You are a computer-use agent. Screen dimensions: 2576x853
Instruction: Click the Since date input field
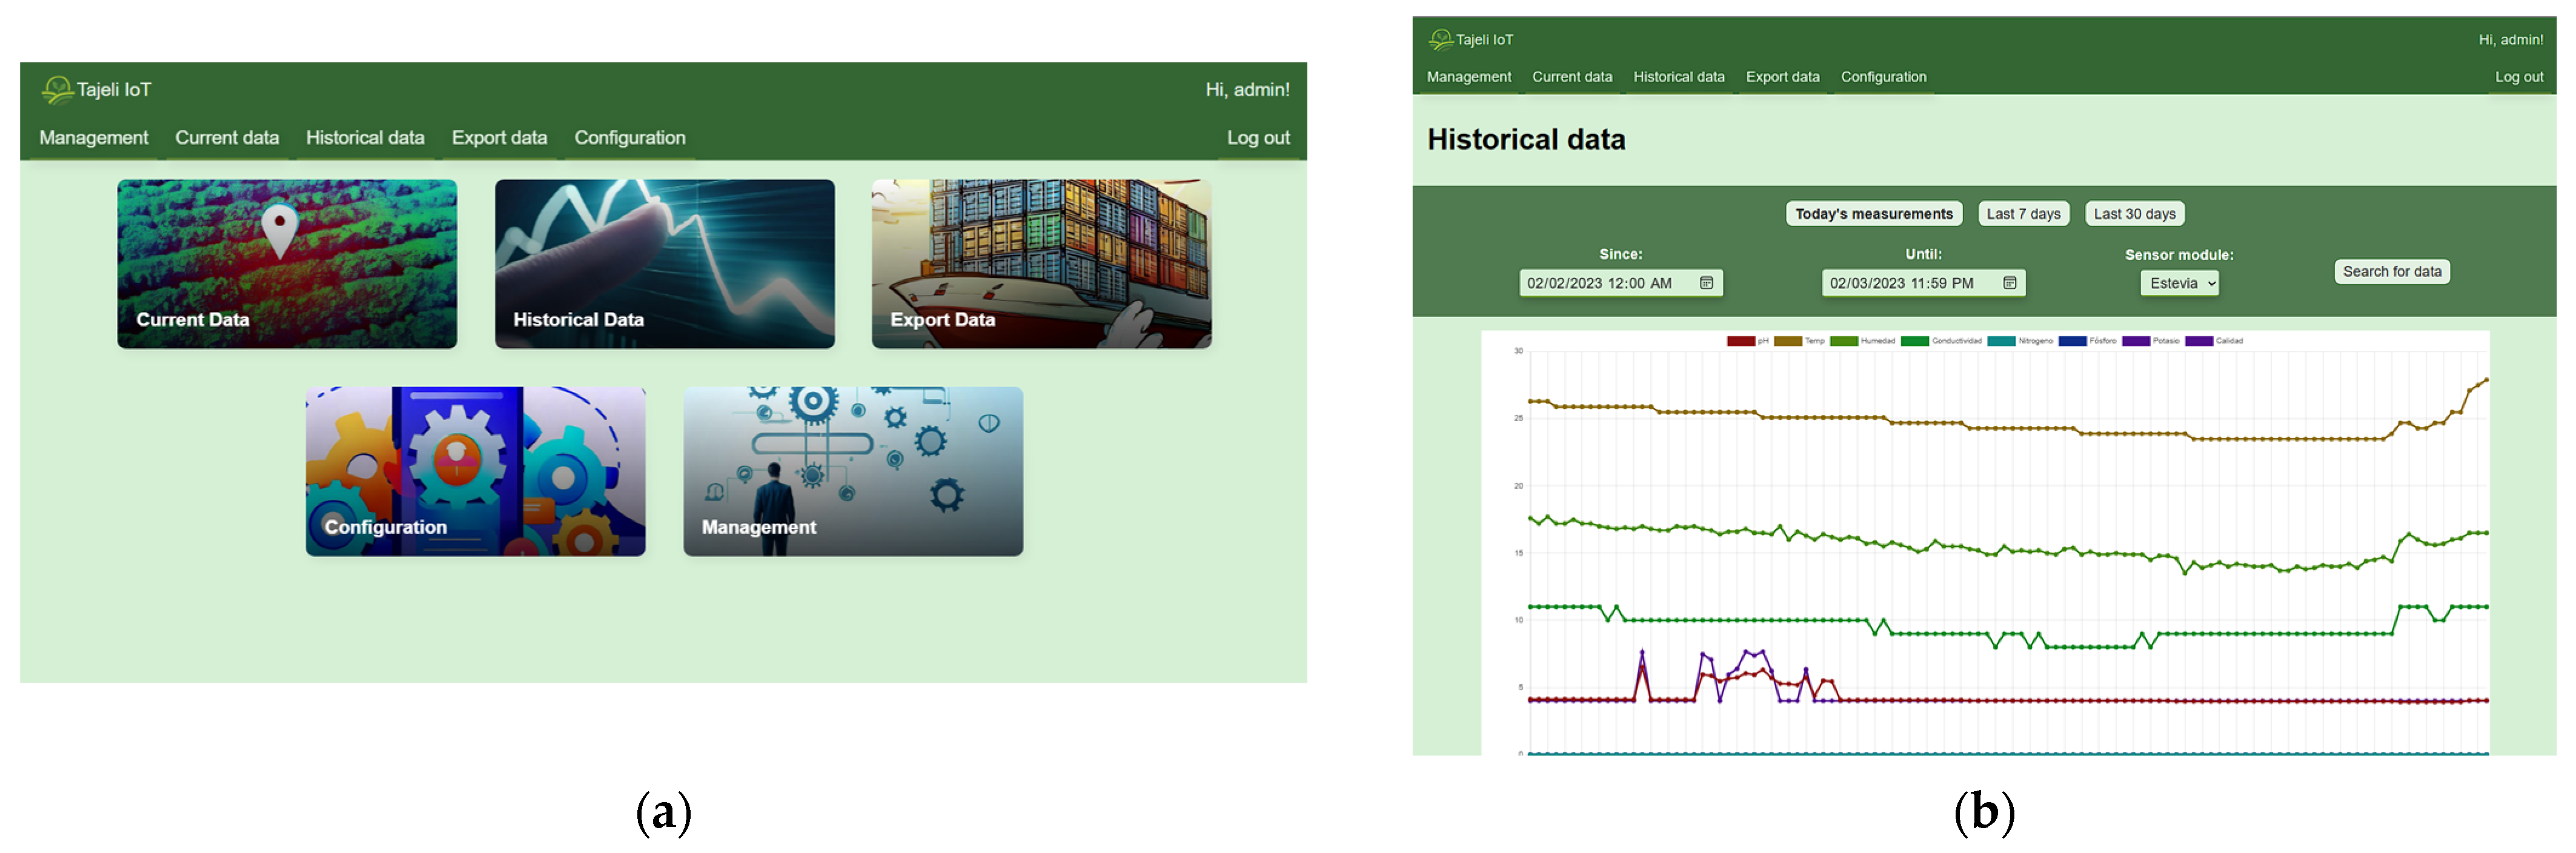coord(1600,283)
